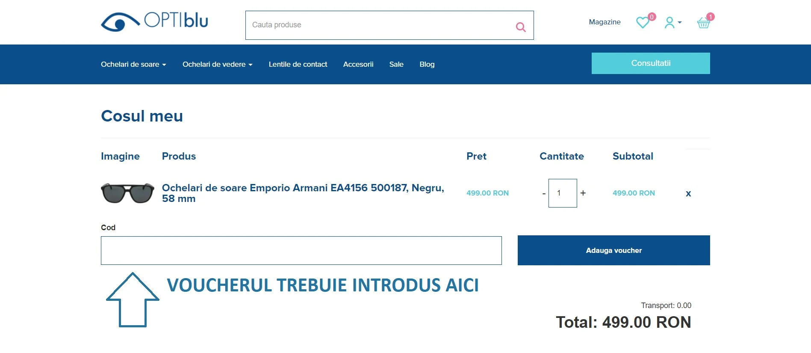
Task: Open the Ochelari de soare Emporio Armani product link
Action: pyautogui.click(x=303, y=193)
